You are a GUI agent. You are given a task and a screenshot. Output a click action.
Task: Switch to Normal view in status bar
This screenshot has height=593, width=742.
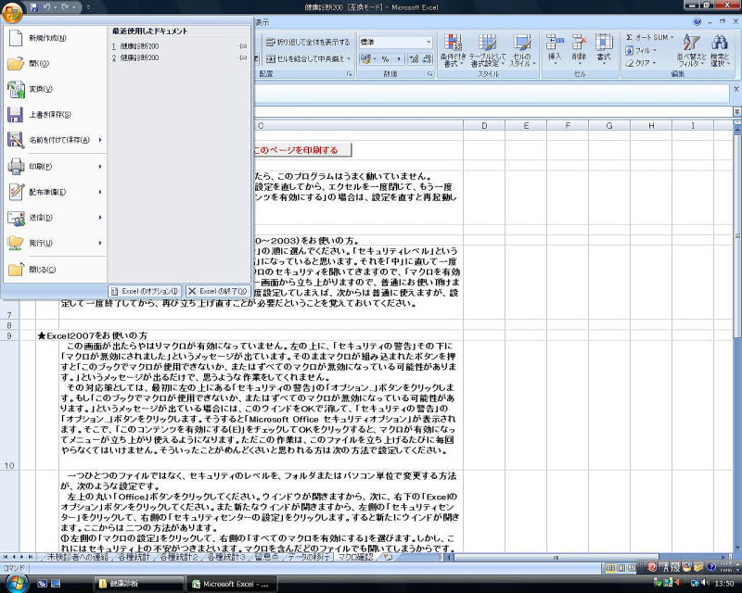[x=610, y=568]
